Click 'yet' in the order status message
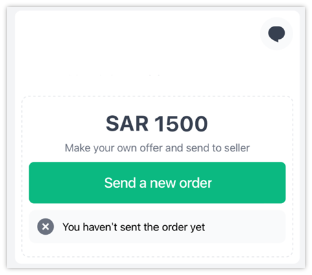 click(x=197, y=228)
